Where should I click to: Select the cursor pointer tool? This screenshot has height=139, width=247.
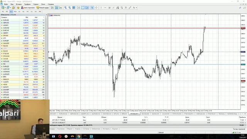[92, 8]
